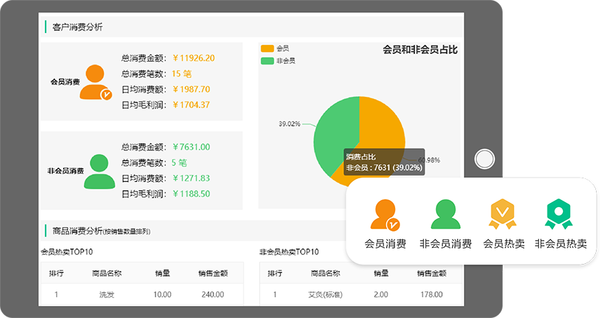Select the 非会员热卖 label in the floating card
This screenshot has height=318, width=603.
[561, 244]
